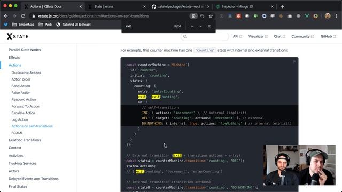Open the API link in the navbar

[x=237, y=37]
